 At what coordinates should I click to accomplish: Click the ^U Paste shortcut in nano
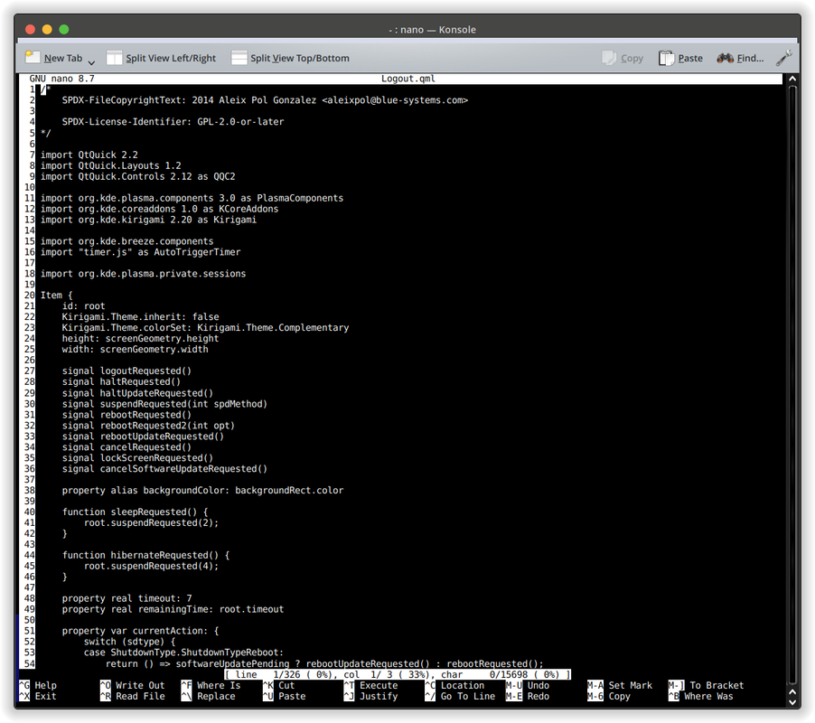[285, 696]
